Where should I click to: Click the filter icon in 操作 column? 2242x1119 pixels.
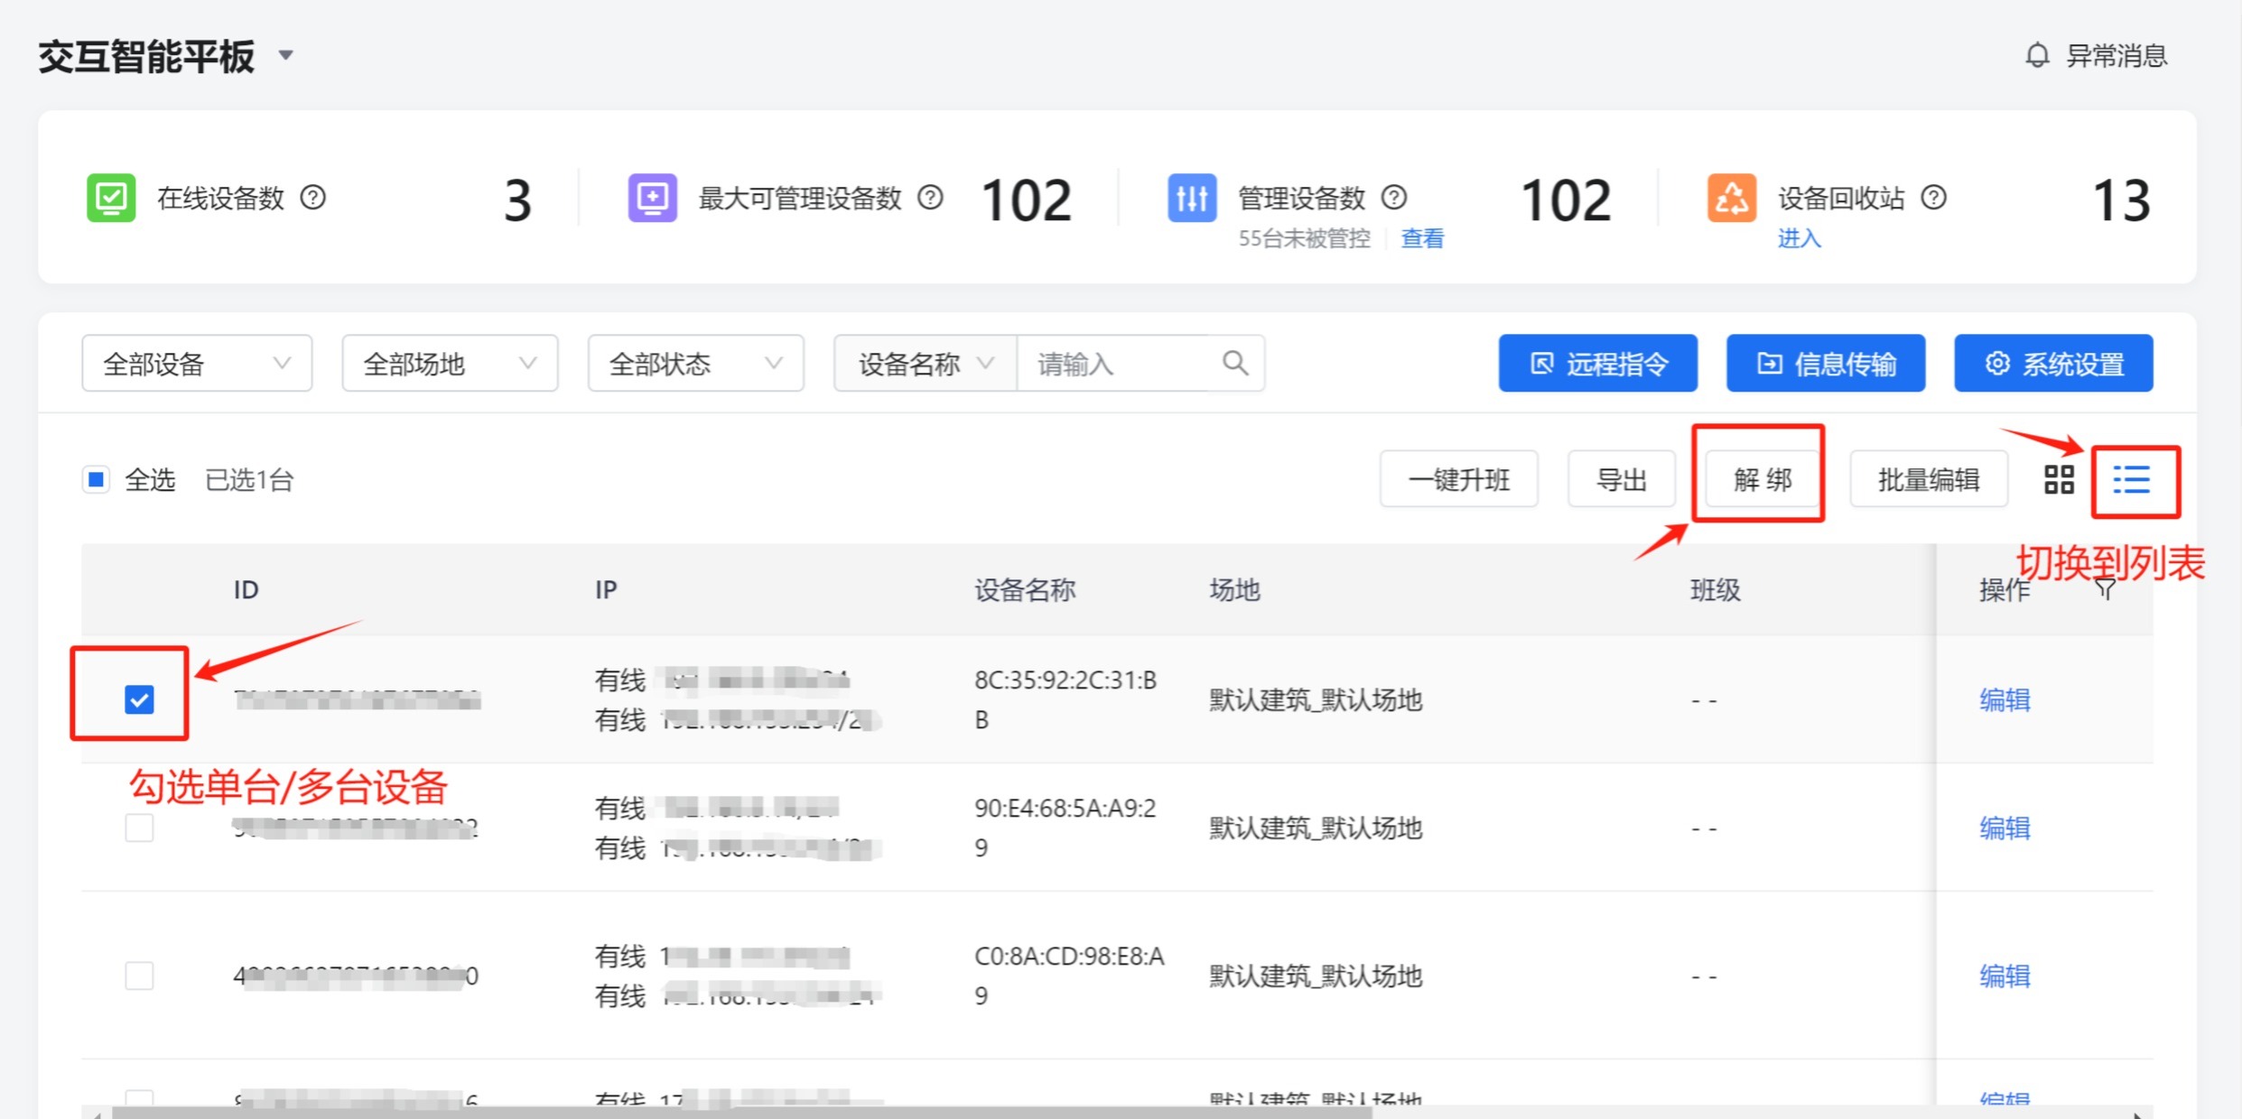tap(2105, 590)
